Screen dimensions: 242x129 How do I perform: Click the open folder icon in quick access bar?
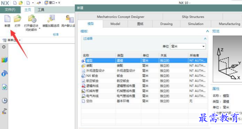coord(21,3)
